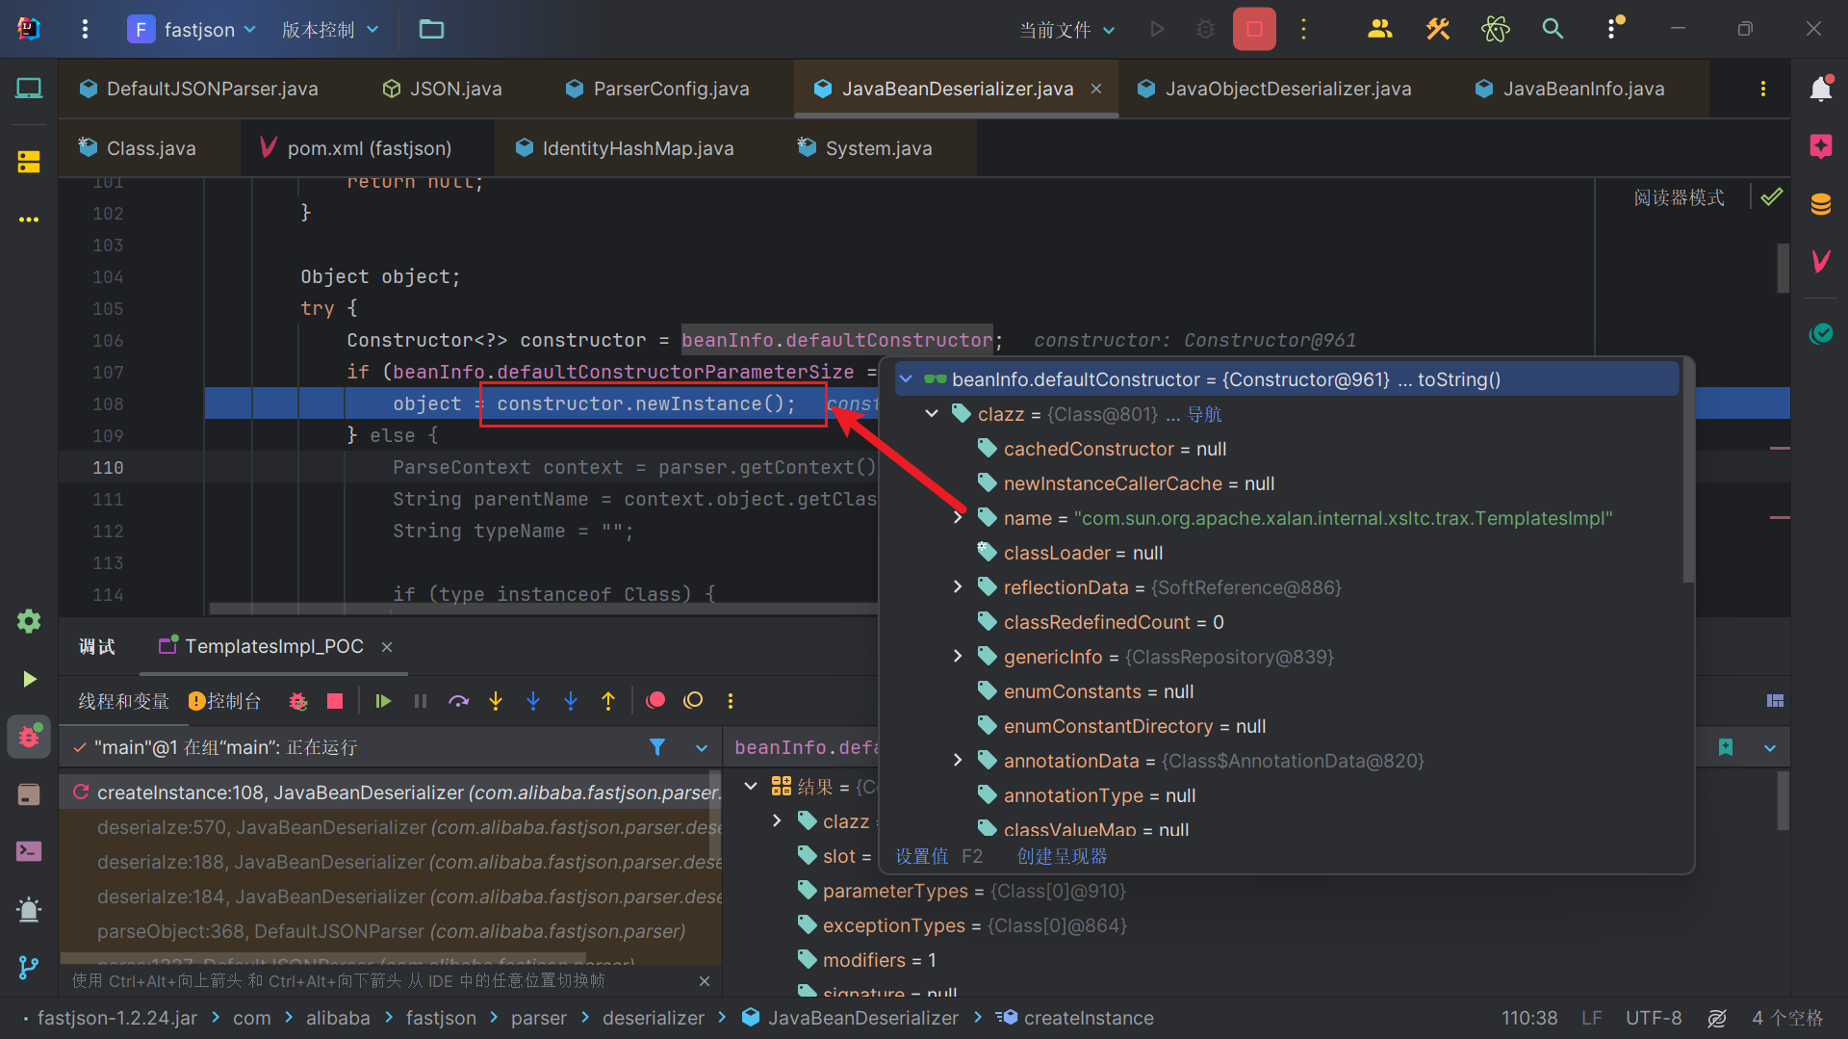Select parseObject:368 stack frame

[x=390, y=931]
